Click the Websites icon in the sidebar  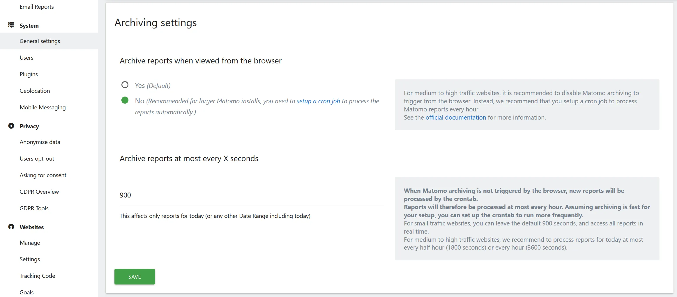11,227
